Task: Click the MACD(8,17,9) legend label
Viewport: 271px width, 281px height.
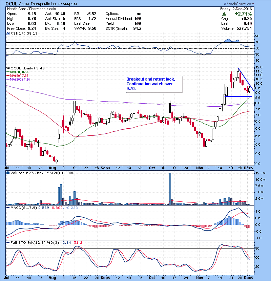Action: tap(23, 208)
